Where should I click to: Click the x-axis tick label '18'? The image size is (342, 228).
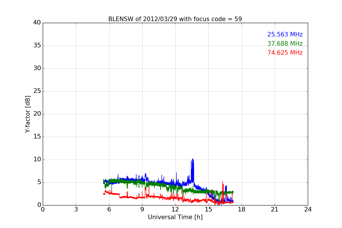coord(242,209)
